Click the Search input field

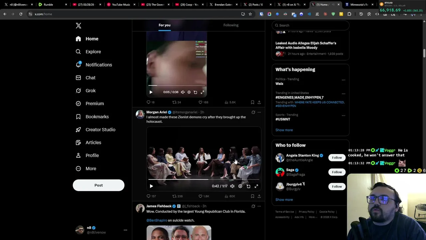coord(311,25)
